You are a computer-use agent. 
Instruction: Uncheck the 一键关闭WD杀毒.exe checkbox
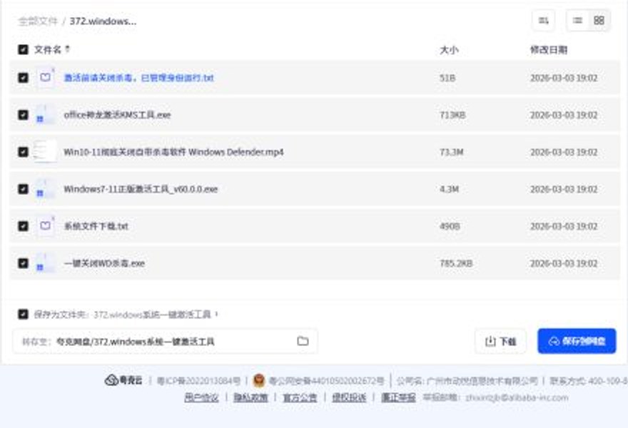[24, 263]
